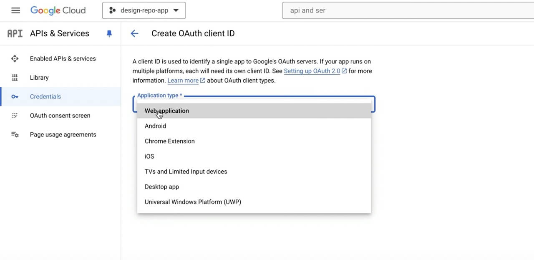This screenshot has height=260, width=534.
Task: Open the navigation hamburger menu
Action: pyautogui.click(x=15, y=10)
